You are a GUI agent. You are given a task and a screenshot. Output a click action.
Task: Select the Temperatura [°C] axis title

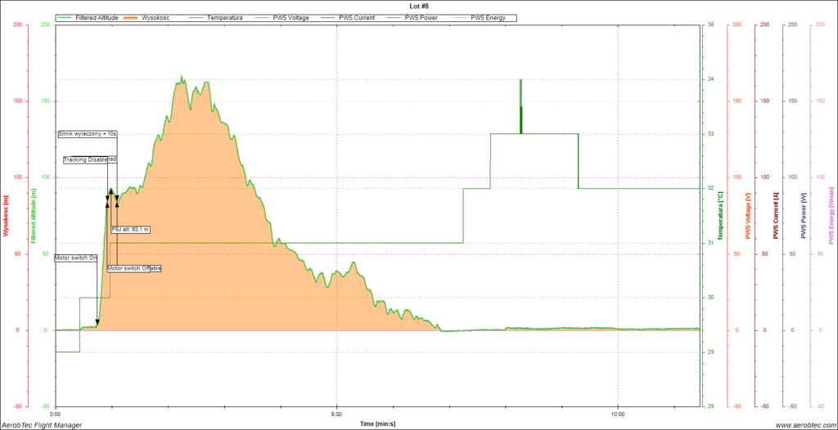(720, 216)
